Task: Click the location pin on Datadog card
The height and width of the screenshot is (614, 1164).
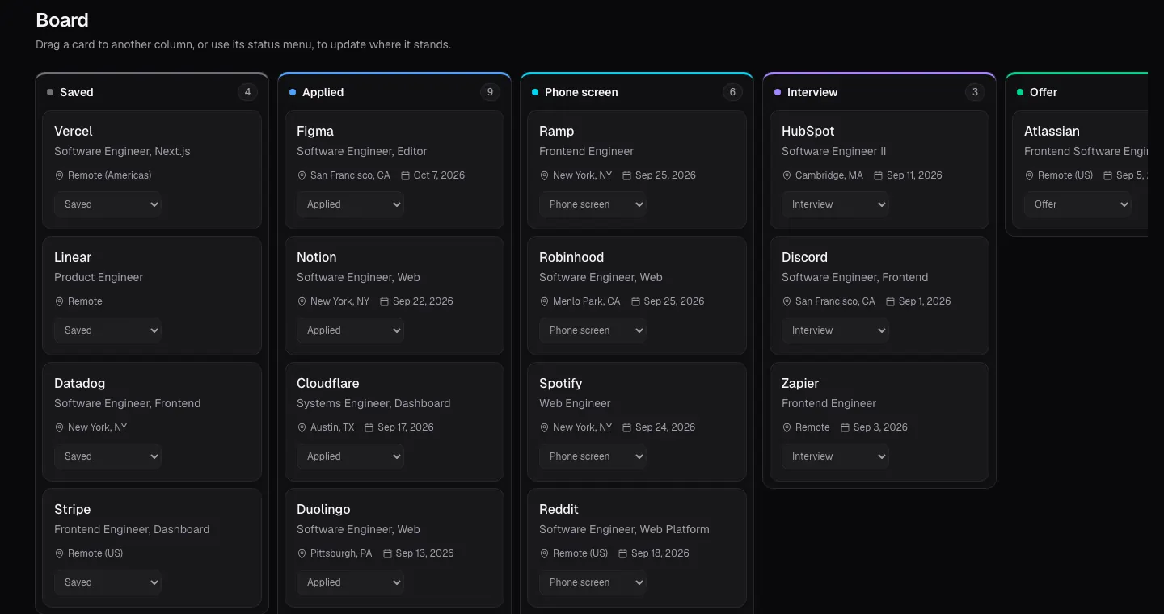Action: (x=59, y=427)
